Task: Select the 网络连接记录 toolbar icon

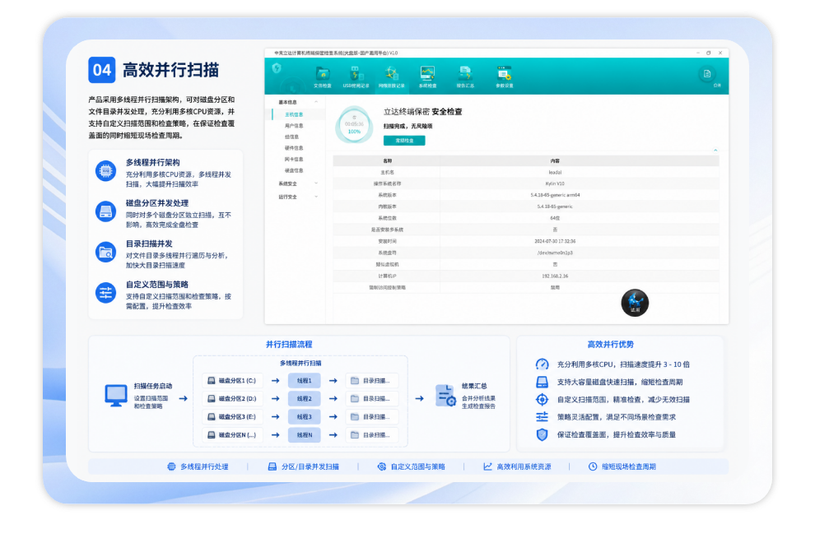Action: (391, 77)
